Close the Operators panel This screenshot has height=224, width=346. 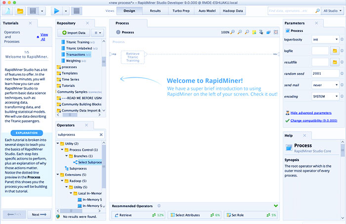pos(86,125)
